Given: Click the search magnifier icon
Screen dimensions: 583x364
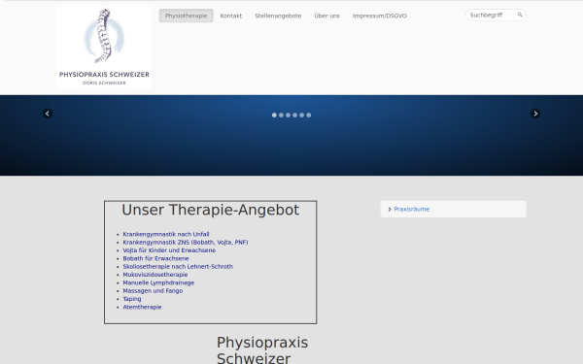Looking at the screenshot, I should pos(520,15).
